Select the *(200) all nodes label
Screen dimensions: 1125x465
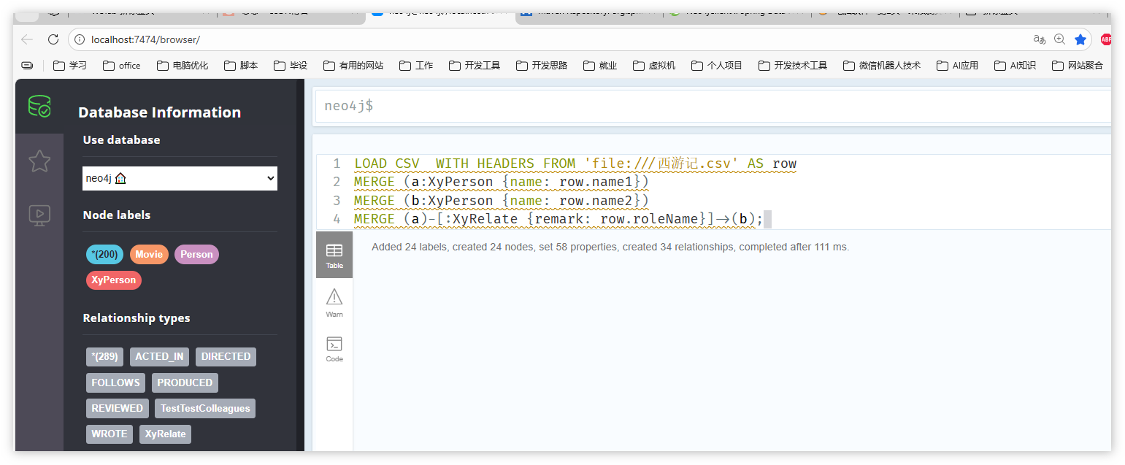pos(104,254)
